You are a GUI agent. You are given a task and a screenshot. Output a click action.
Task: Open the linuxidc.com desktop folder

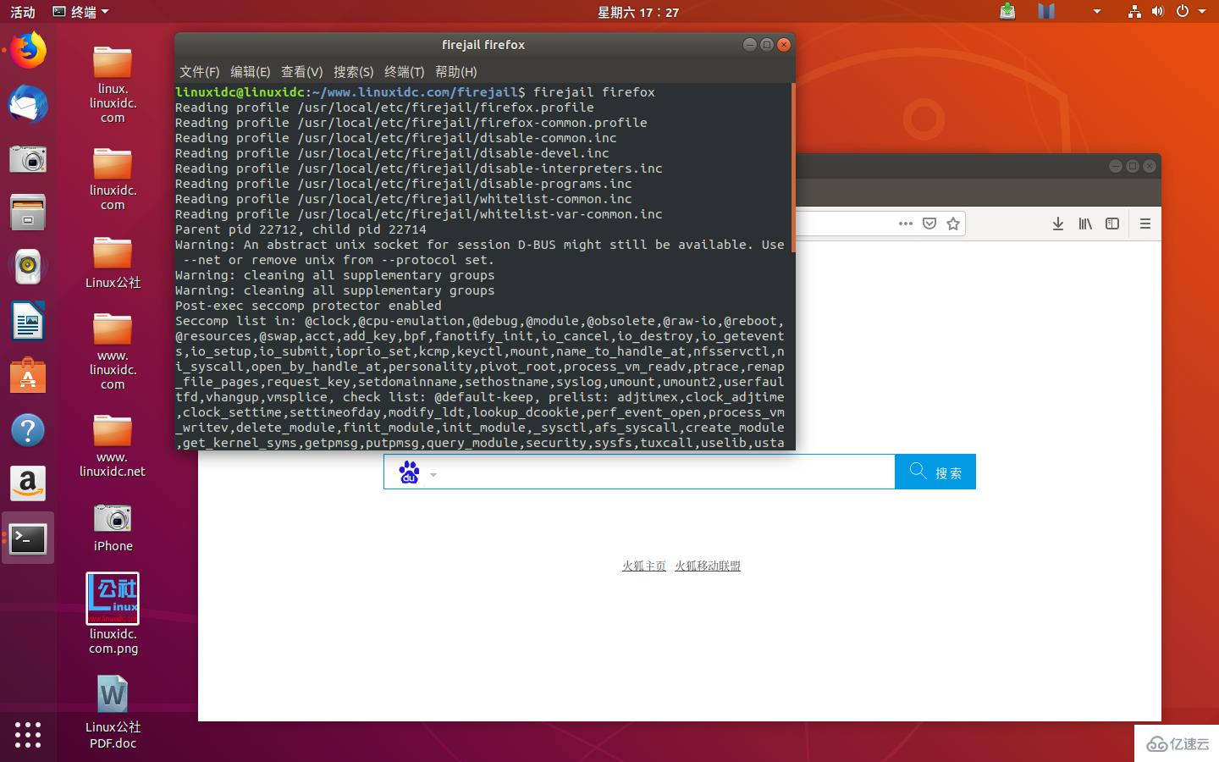point(113,179)
